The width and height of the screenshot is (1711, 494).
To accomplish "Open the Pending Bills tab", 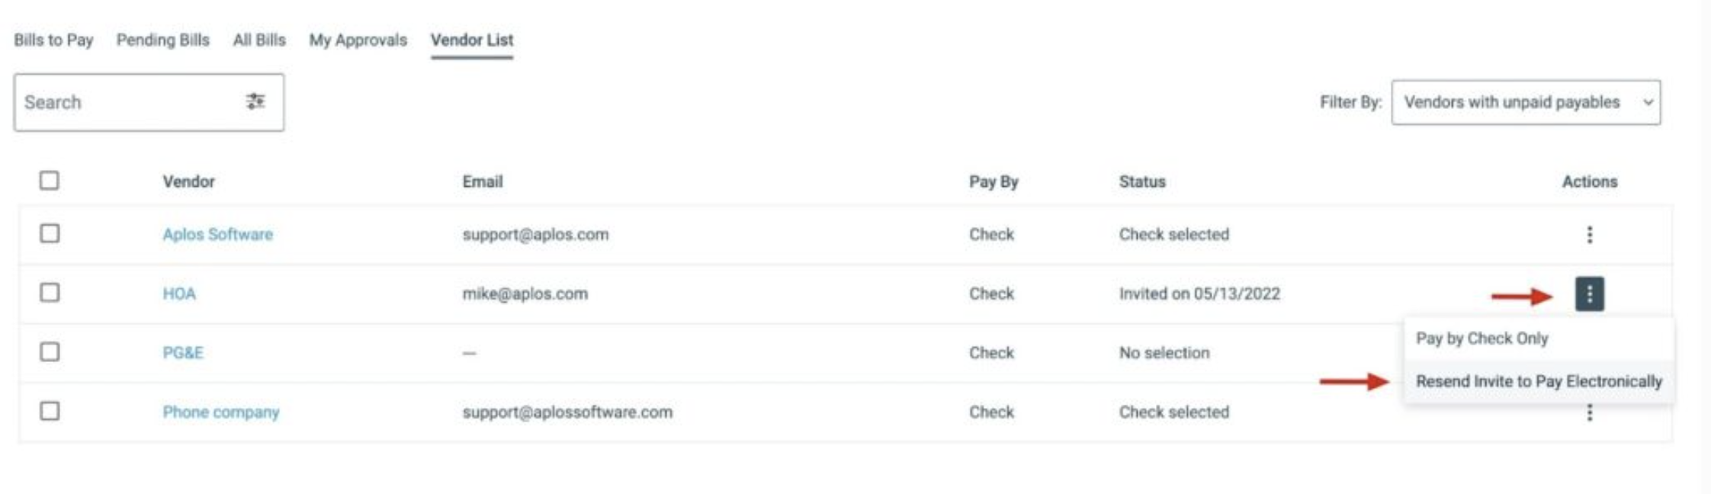I will coord(162,40).
